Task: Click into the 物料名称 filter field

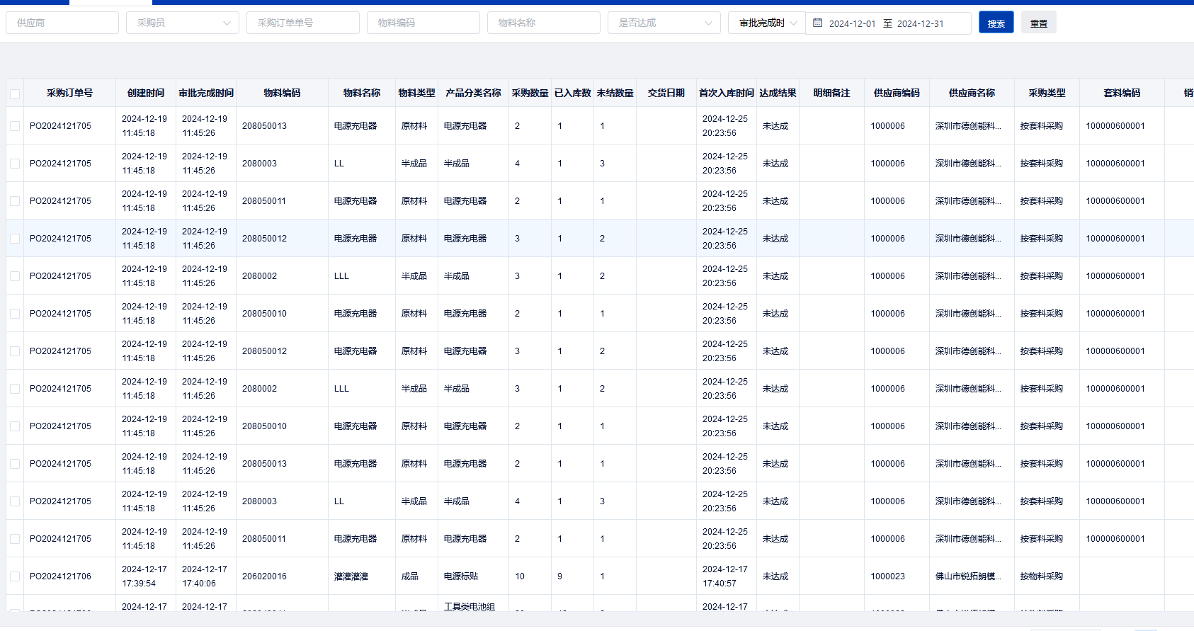Action: [543, 23]
